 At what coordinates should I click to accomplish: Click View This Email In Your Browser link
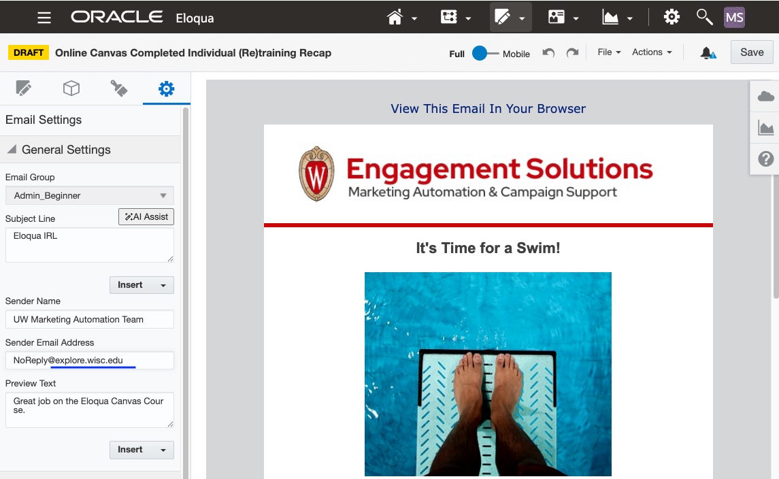tap(488, 109)
